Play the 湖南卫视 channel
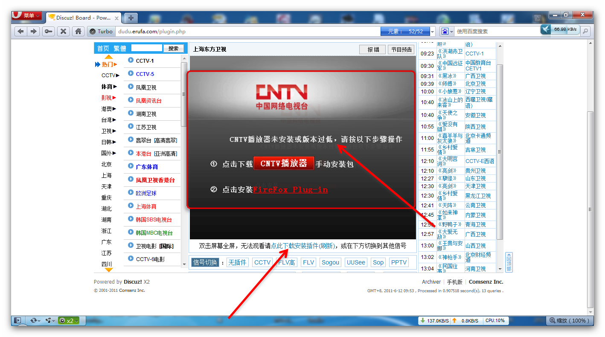This screenshot has width=605, height=337. point(146,114)
